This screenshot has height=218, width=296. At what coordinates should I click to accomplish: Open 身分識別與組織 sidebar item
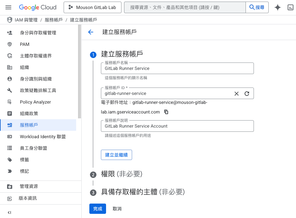[38, 79]
